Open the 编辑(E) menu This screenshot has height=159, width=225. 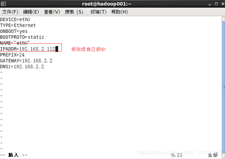pos(31,12)
